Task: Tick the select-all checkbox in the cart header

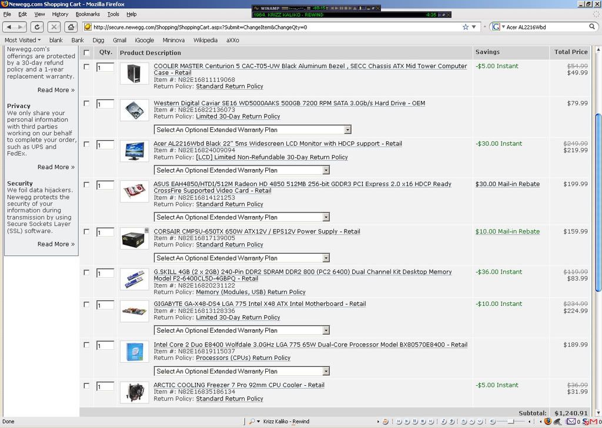Action: tap(87, 52)
